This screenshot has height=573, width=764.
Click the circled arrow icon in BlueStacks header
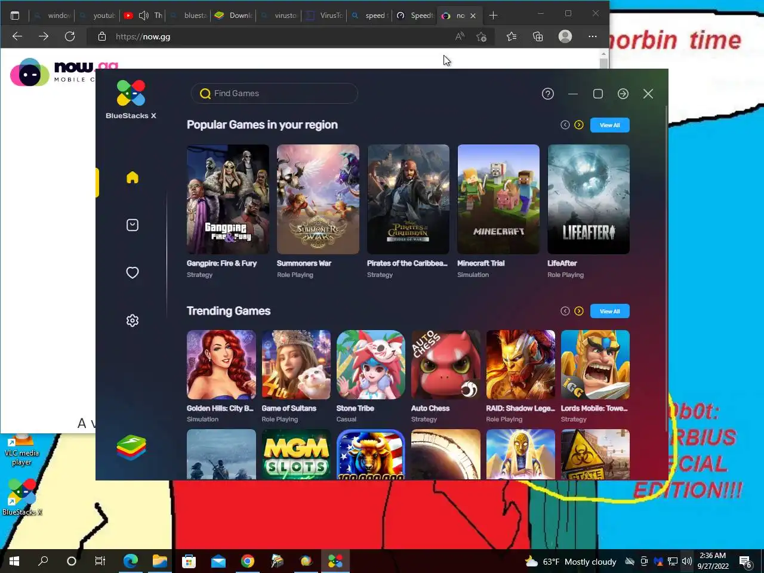(623, 94)
